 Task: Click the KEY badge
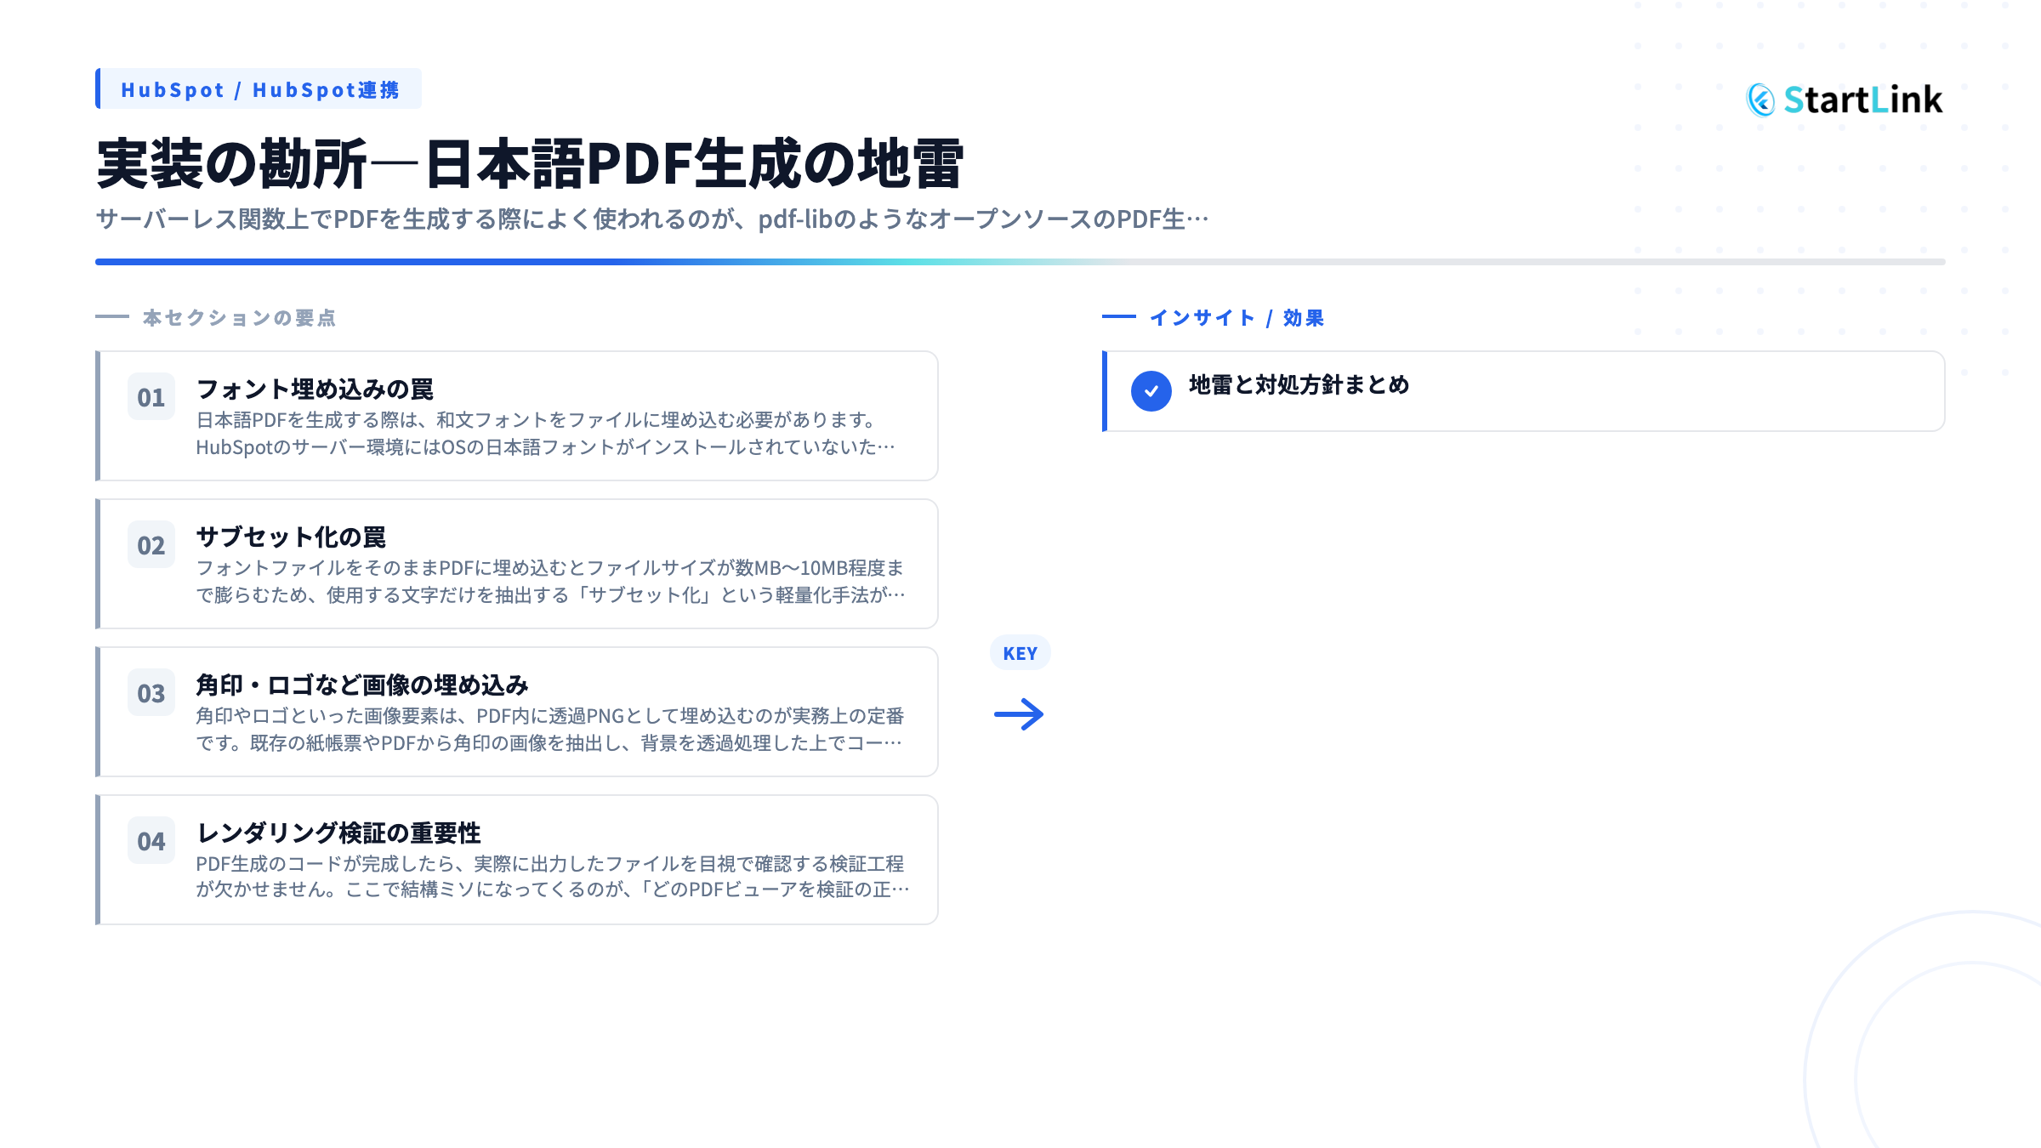pos(1020,653)
